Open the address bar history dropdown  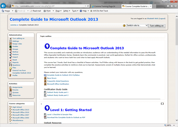point(85,6)
